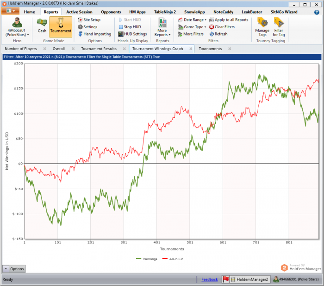
Task: Open Settings gear option
Action: click(x=87, y=27)
